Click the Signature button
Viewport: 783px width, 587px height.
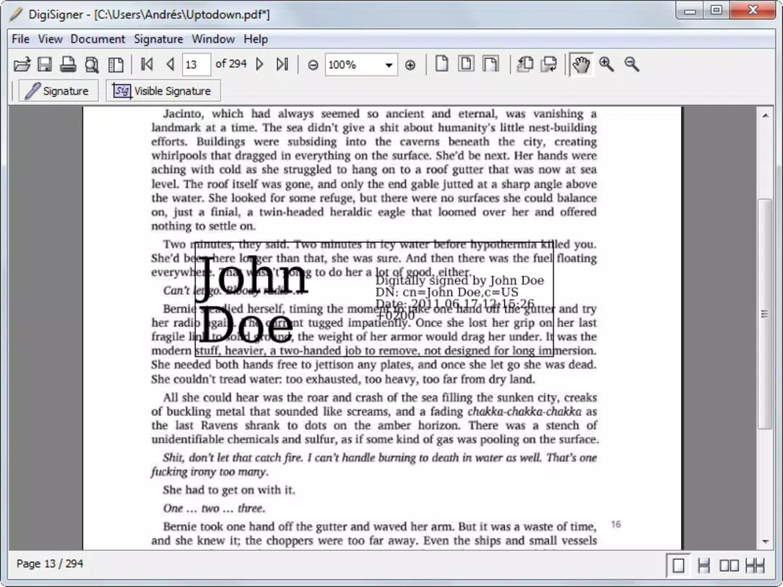coord(59,91)
